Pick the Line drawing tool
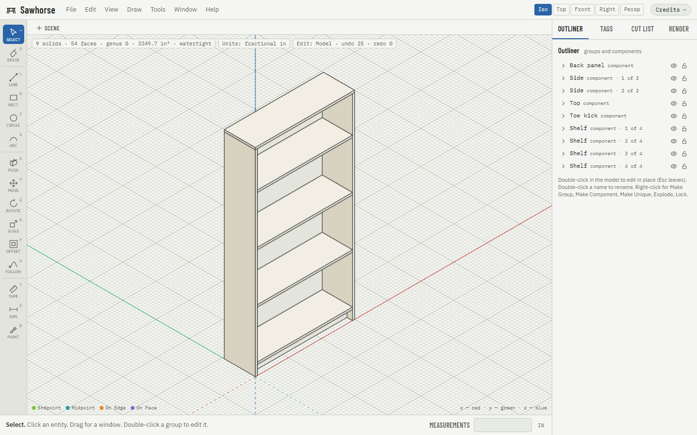Viewport: 697px width, 435px height. [x=14, y=79]
